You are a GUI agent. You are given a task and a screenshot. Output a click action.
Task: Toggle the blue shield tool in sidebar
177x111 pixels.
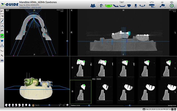coord(2,40)
